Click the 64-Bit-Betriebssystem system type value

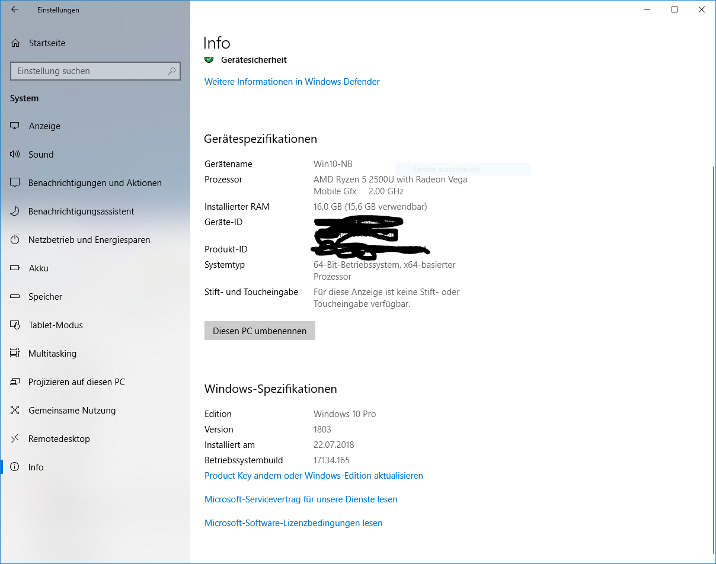click(x=384, y=271)
